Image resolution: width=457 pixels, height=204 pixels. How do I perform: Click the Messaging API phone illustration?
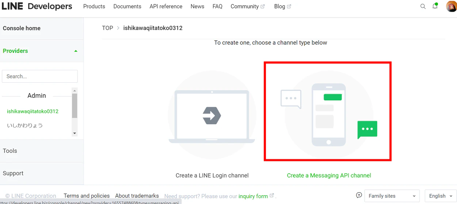coord(328,114)
